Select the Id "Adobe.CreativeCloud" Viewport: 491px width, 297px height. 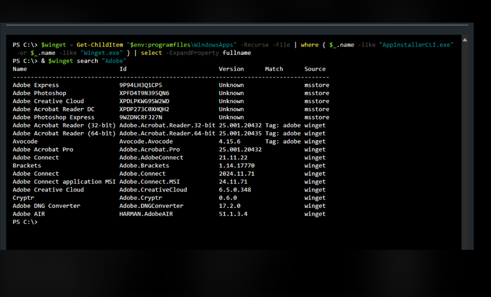[x=153, y=190]
